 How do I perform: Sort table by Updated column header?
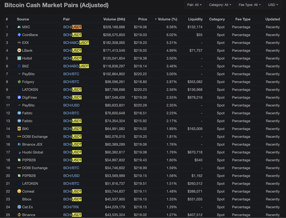[273, 19]
